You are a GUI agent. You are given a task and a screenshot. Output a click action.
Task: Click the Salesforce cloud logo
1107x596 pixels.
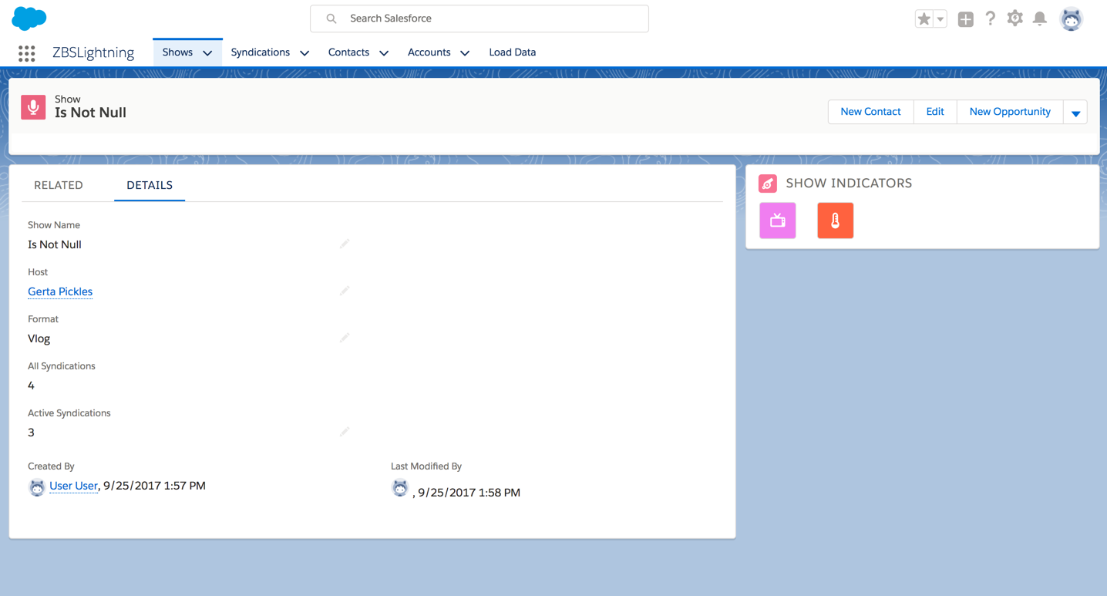click(x=29, y=18)
